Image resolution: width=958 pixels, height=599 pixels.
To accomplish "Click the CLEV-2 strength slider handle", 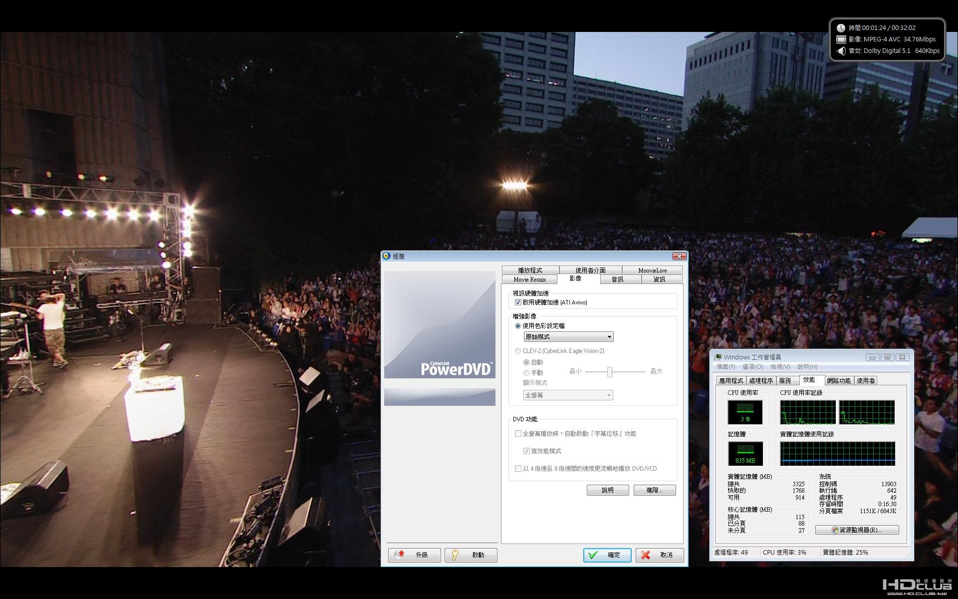I will [x=610, y=372].
